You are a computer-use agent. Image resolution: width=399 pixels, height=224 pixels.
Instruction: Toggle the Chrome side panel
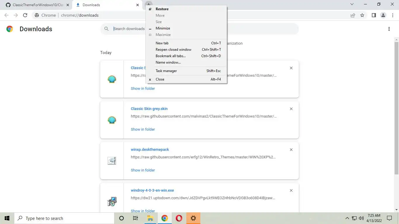(374, 15)
